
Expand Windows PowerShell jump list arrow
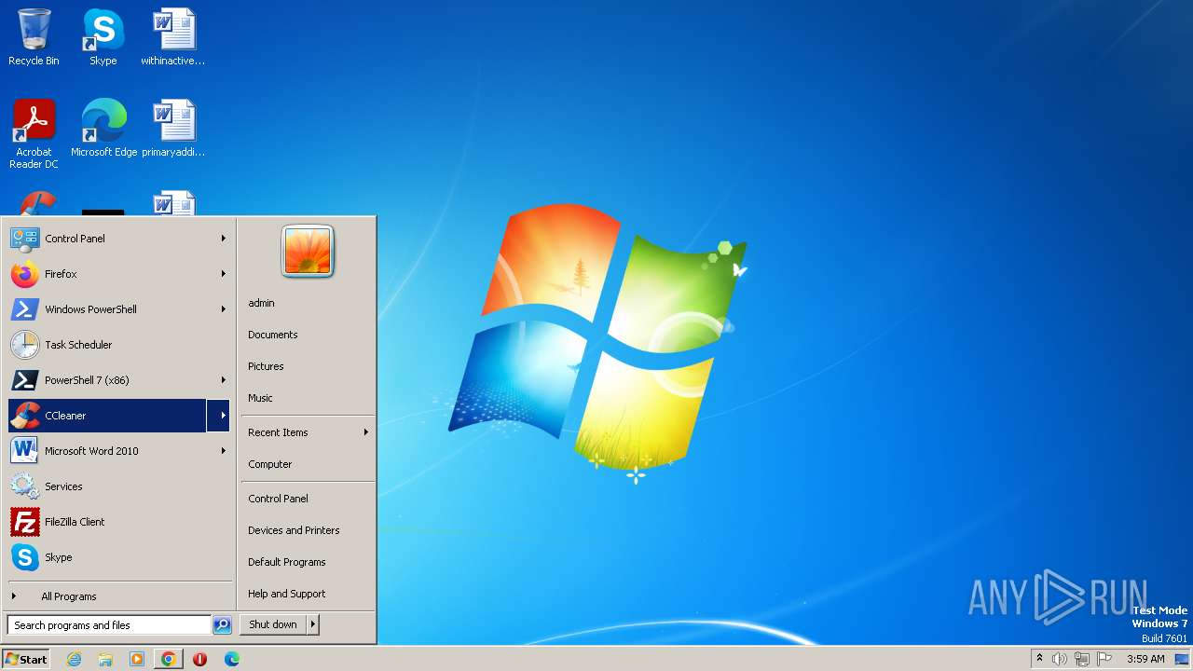click(x=223, y=309)
